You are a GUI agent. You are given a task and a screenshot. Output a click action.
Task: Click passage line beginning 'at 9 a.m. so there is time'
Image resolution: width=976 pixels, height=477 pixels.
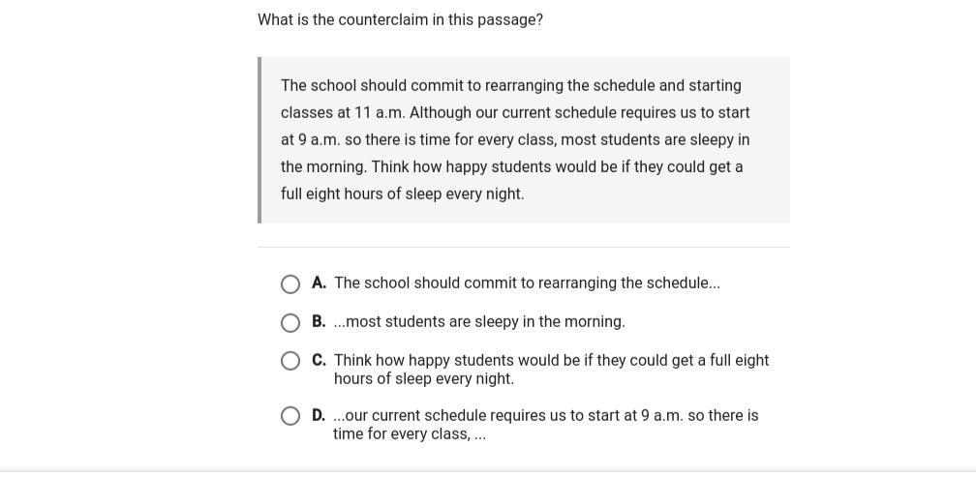pyautogui.click(x=514, y=139)
